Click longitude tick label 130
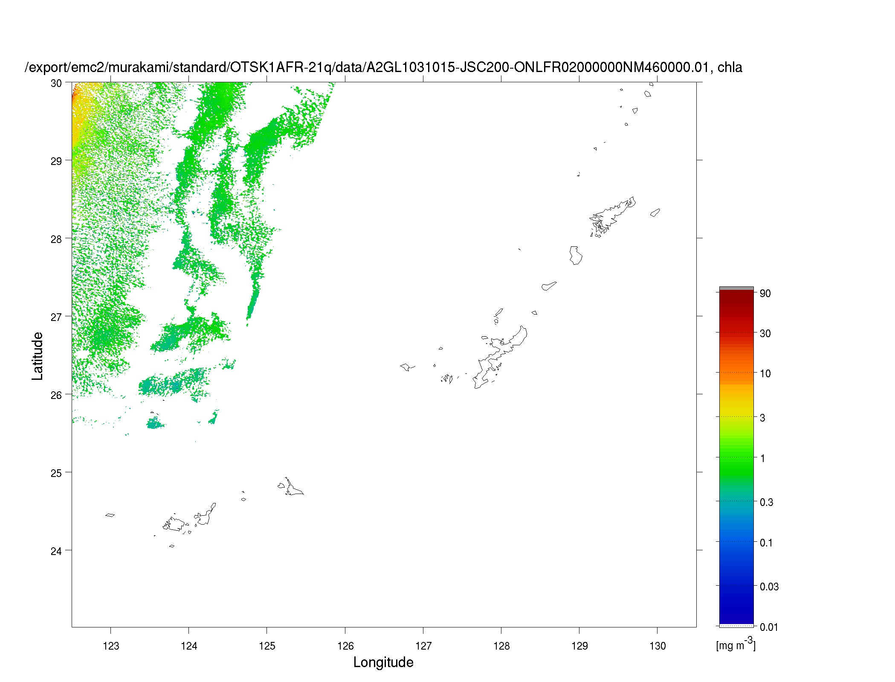Image resolution: width=895 pixels, height=682 pixels. click(x=657, y=646)
